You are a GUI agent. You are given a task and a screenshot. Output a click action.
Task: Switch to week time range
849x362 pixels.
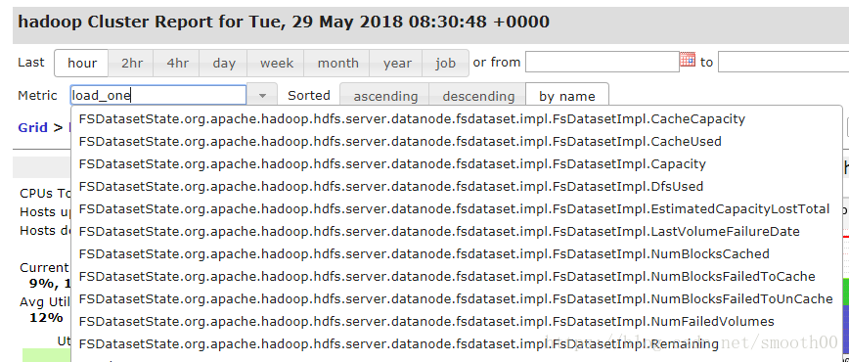coord(276,64)
